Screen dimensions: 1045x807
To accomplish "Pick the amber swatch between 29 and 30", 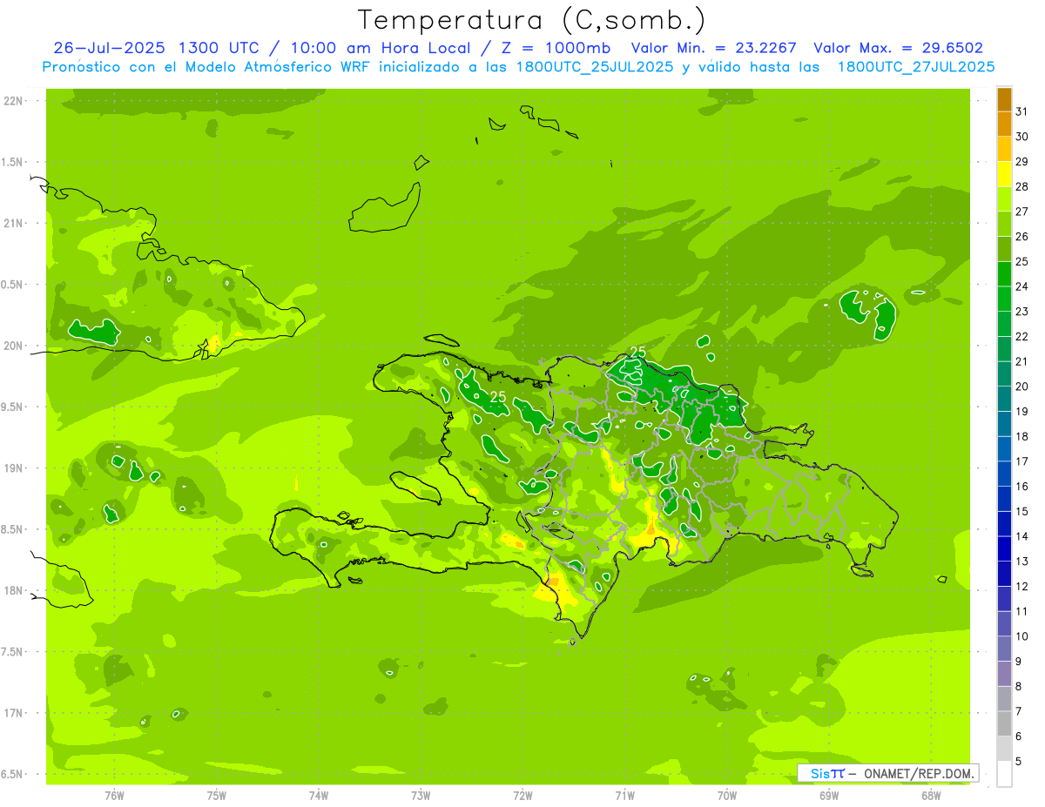I will pyautogui.click(x=1004, y=149).
